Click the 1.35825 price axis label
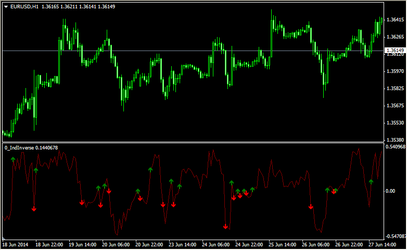Screen dimensions: 407x250 tap(395, 89)
